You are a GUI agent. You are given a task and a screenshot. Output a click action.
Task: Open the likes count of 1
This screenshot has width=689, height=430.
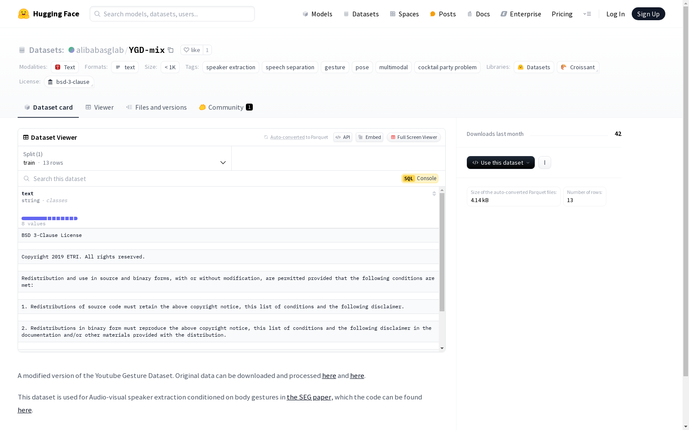click(207, 50)
